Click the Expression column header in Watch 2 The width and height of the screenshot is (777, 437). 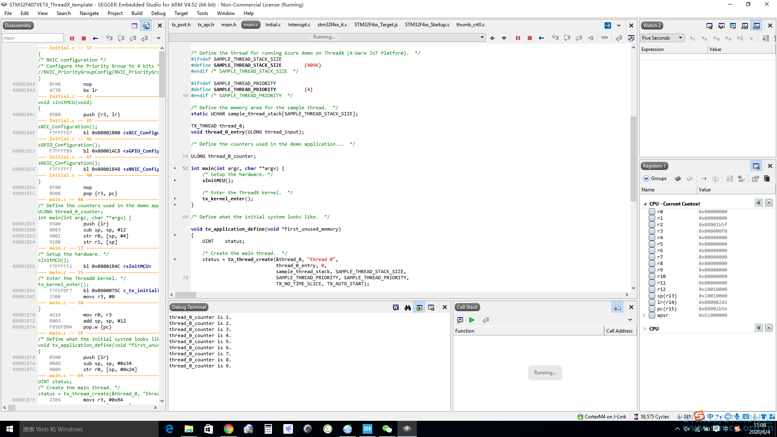pyautogui.click(x=674, y=49)
